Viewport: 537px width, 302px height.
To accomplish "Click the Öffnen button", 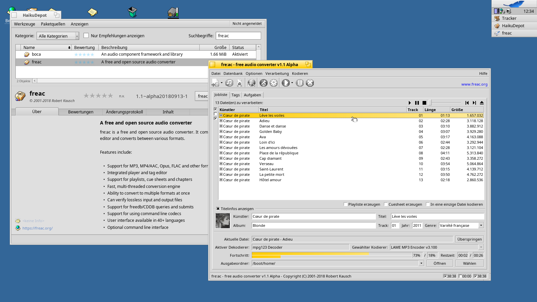I will (440, 263).
